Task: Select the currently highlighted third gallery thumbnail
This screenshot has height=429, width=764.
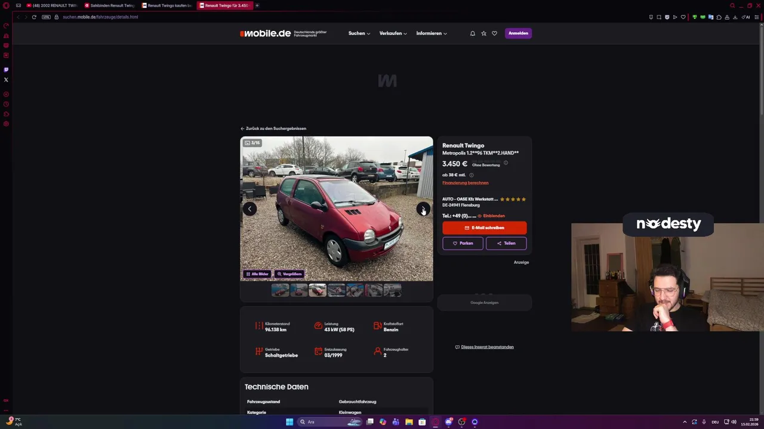Action: pyautogui.click(x=318, y=290)
